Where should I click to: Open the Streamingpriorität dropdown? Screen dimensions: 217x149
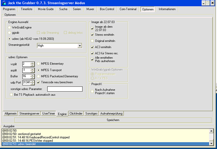coord(80,46)
